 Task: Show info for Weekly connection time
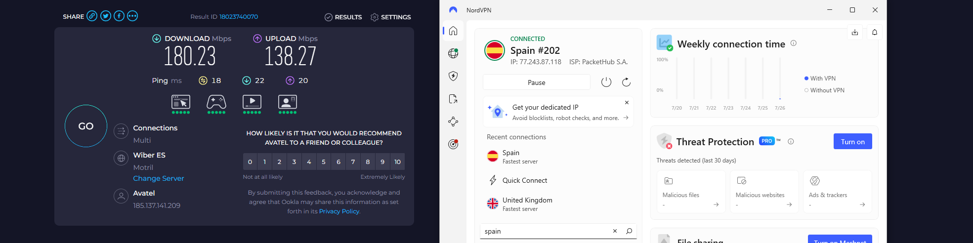[794, 43]
